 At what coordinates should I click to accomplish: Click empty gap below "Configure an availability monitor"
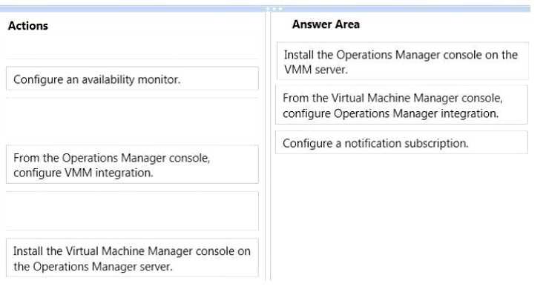132,121
